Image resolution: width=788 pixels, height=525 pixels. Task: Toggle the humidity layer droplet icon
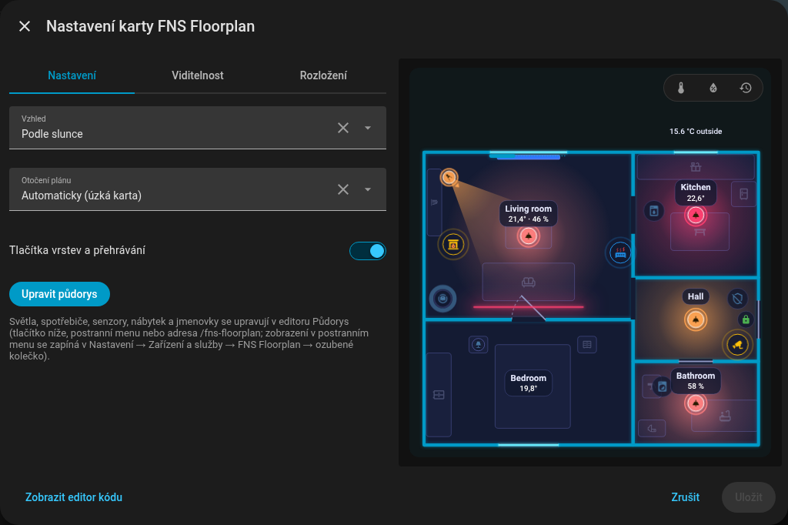point(713,88)
